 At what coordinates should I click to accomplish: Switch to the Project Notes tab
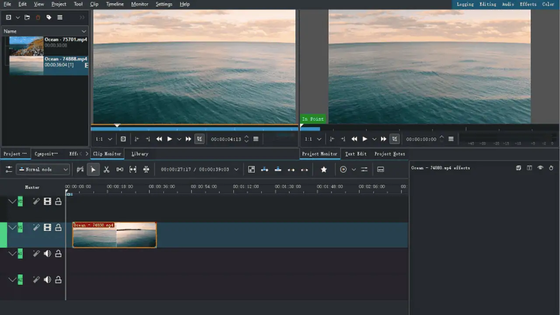390,154
